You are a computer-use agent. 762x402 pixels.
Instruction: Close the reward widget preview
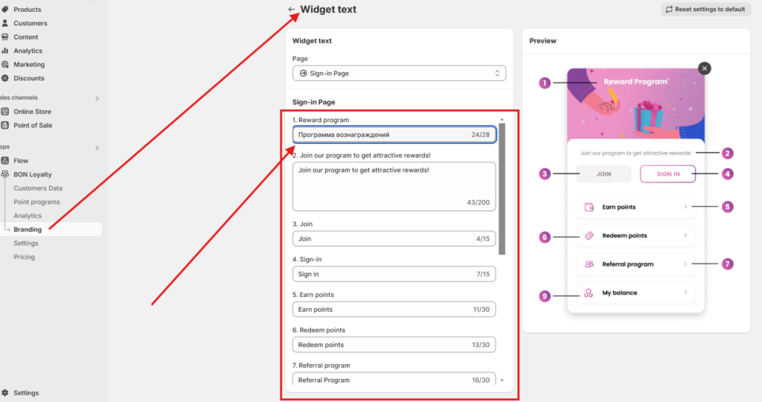pyautogui.click(x=705, y=68)
